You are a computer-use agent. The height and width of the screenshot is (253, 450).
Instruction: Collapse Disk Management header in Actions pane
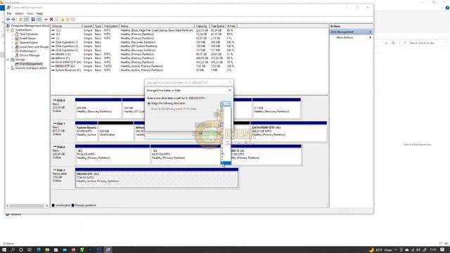pos(371,32)
